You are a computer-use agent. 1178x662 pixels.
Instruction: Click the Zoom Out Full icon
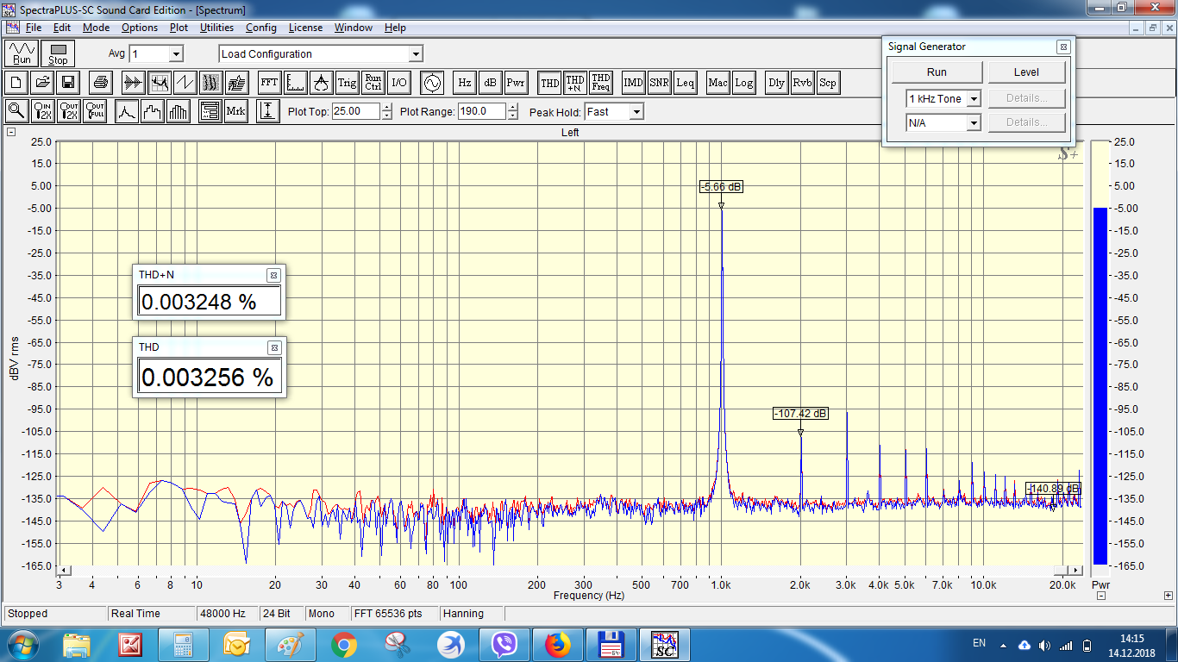click(x=95, y=111)
